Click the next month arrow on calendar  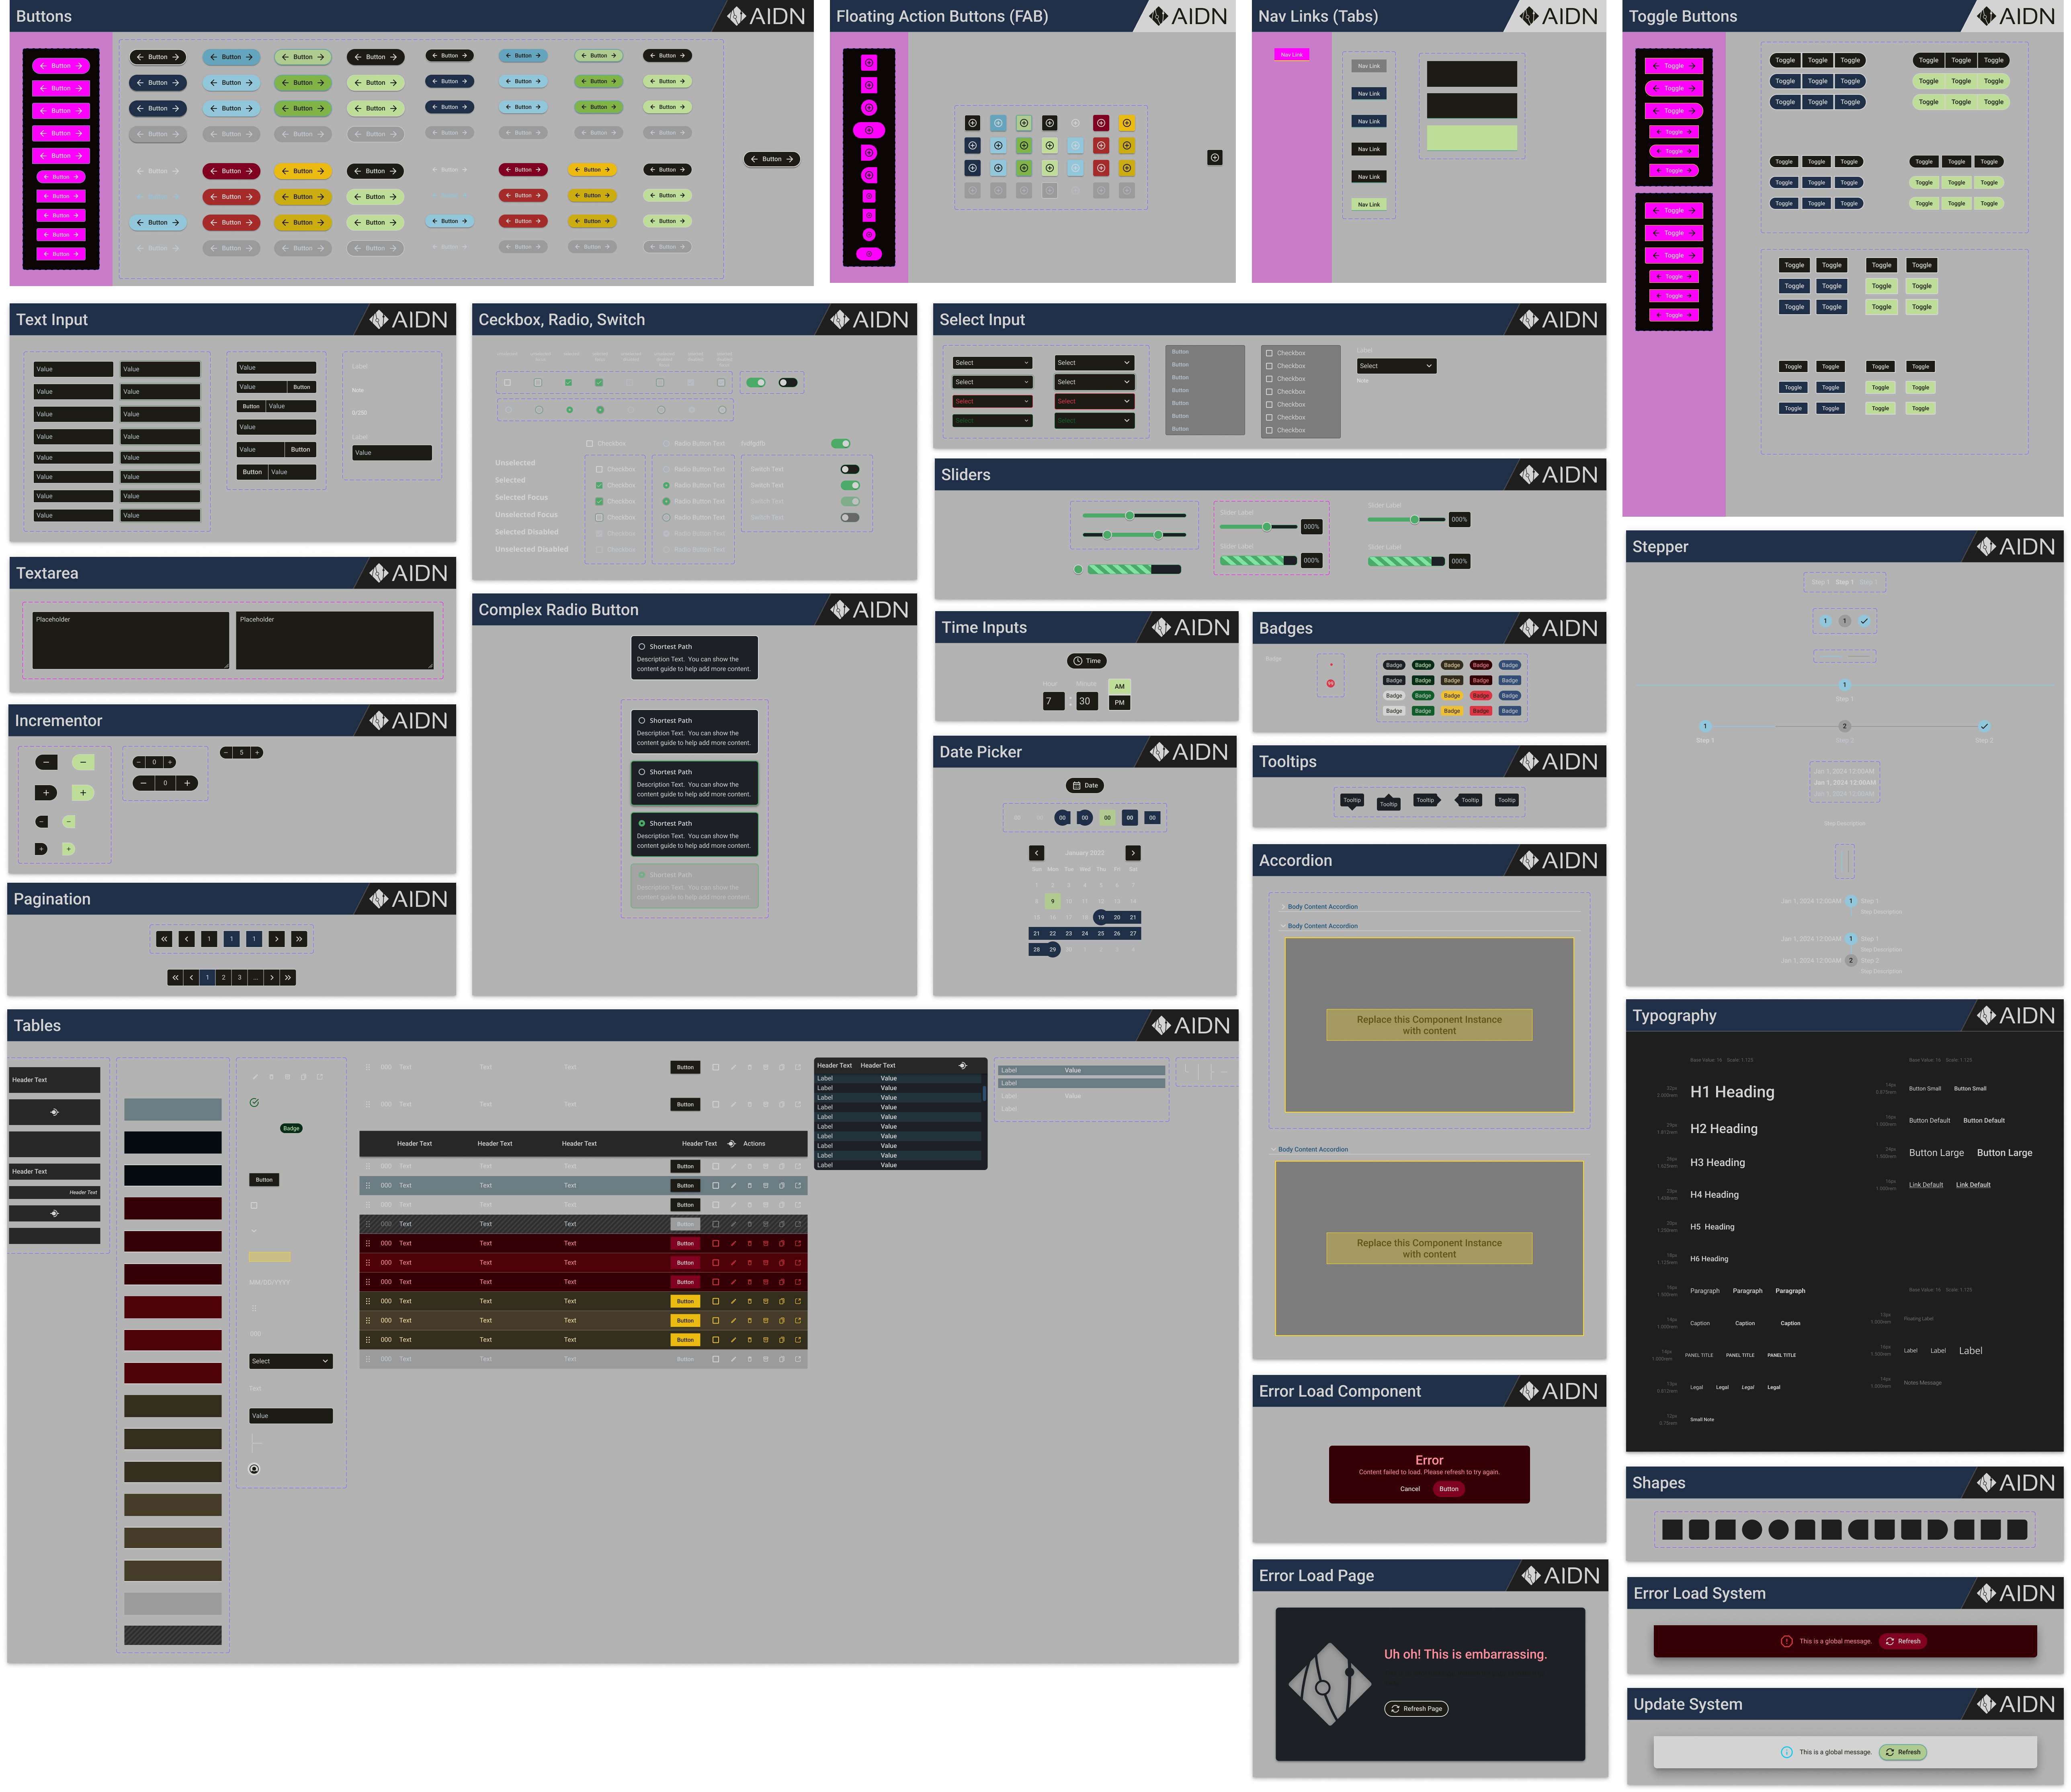click(x=1132, y=853)
